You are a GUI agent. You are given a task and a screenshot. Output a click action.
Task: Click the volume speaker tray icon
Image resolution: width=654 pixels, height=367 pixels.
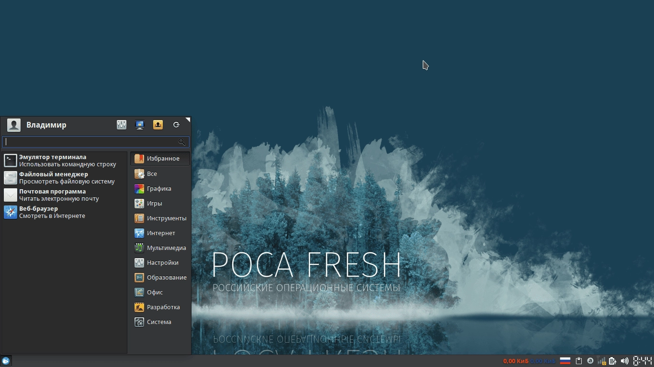coord(624,361)
